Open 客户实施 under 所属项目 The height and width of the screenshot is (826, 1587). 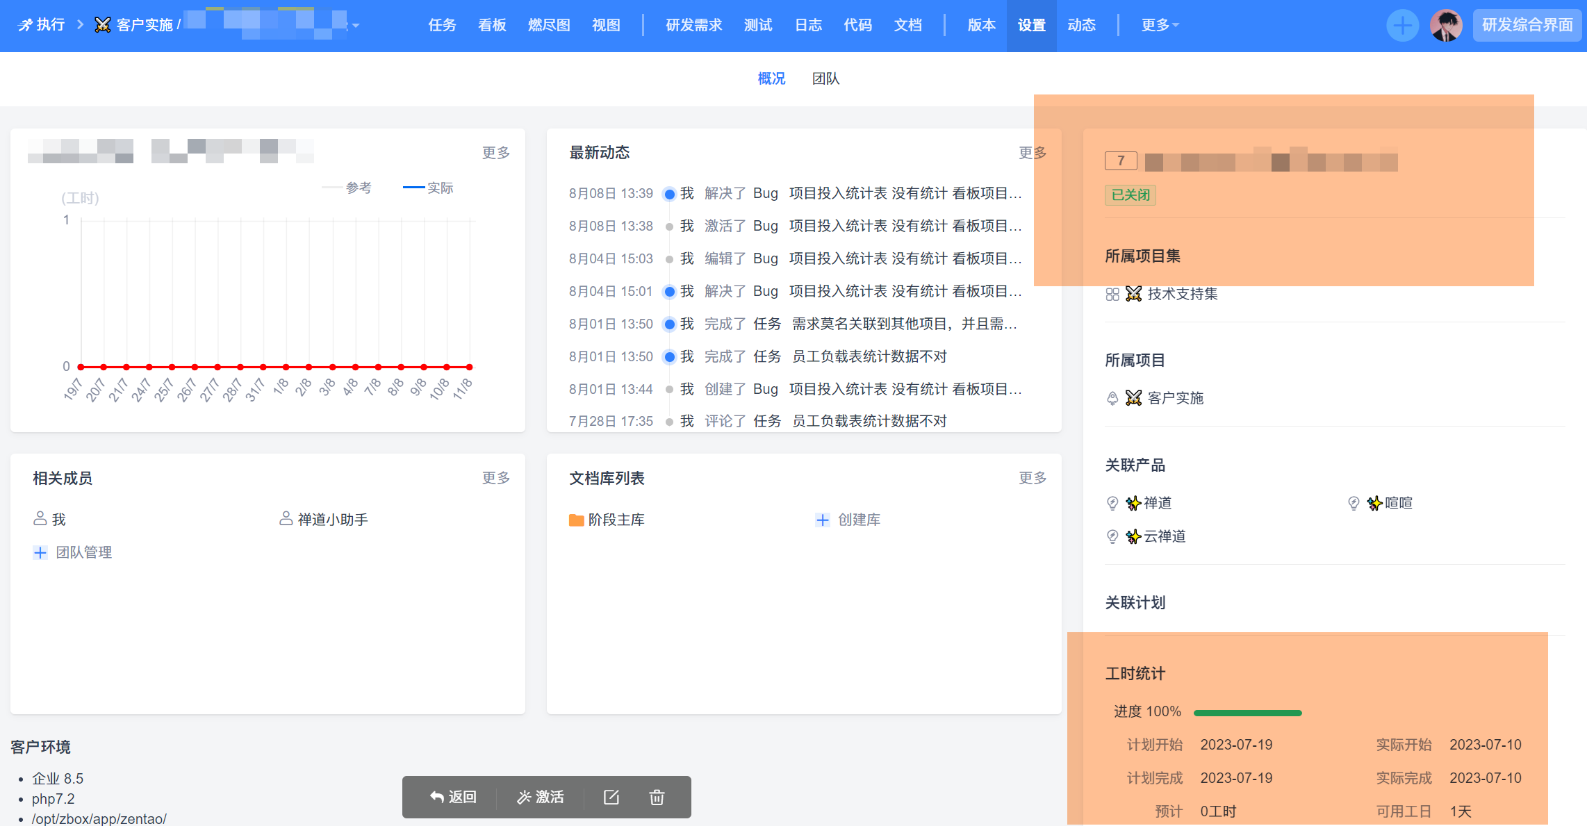coord(1175,398)
